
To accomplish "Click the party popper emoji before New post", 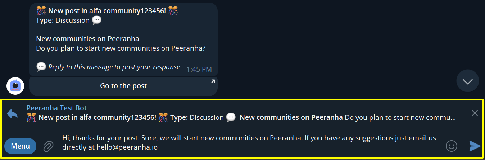I will click(41, 11).
